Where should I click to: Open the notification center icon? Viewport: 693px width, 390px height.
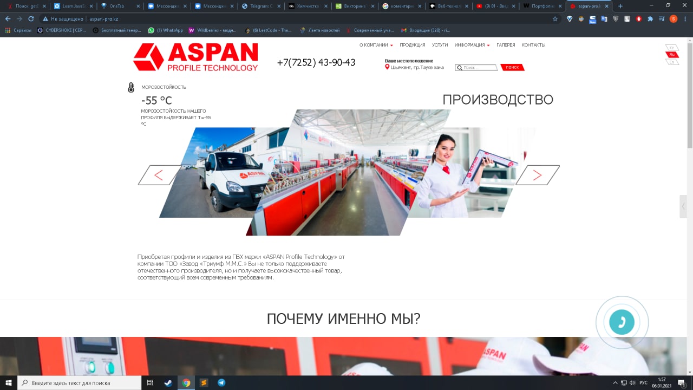tap(682, 382)
